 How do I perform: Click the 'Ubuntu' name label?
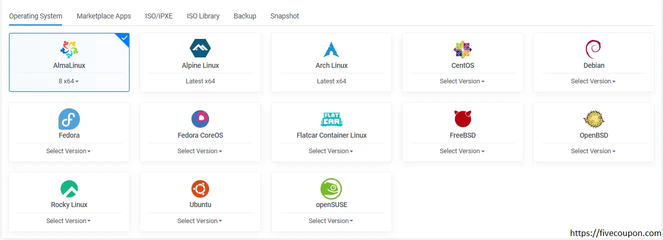coord(200,205)
